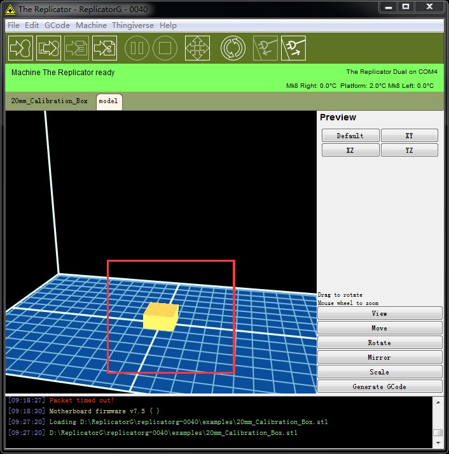Click the Disconnect from machine plug icon
This screenshot has height=454, width=449.
point(293,48)
